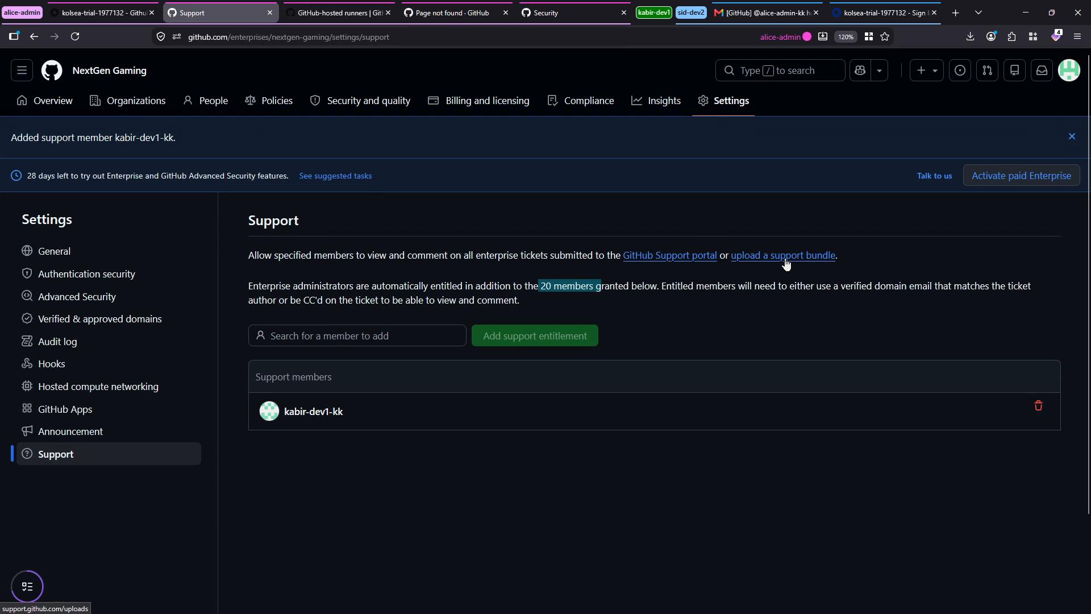The image size is (1091, 614).
Task: Open Billing and licensing tab
Action: [x=478, y=101]
